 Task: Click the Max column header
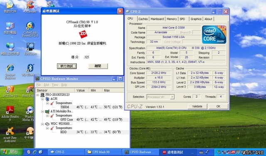click(113, 90)
